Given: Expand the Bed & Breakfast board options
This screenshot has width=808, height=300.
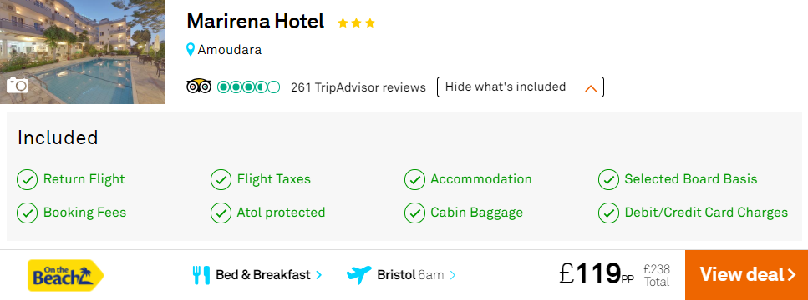Looking at the screenshot, I should 269,275.
